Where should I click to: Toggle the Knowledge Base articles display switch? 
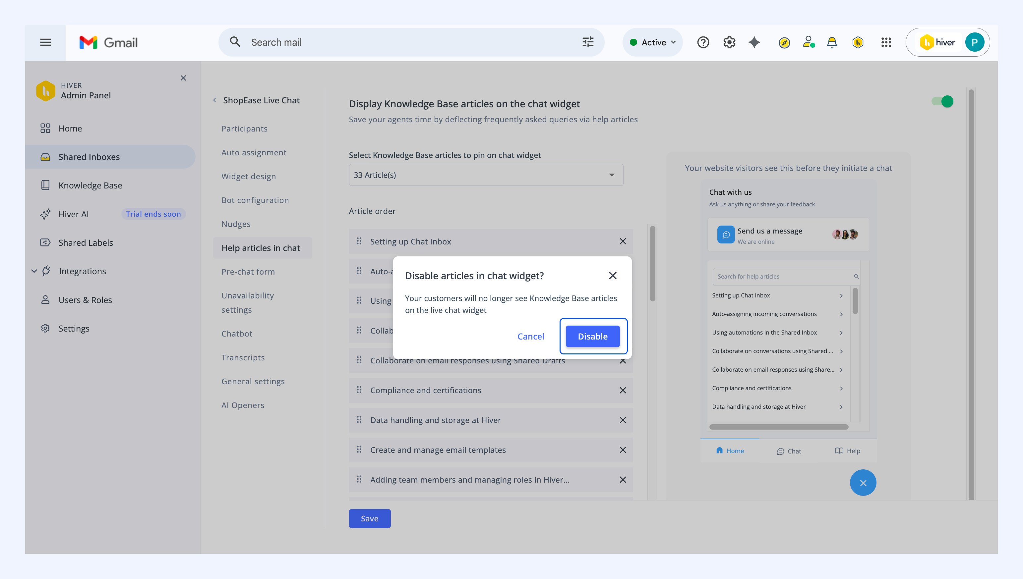point(942,101)
